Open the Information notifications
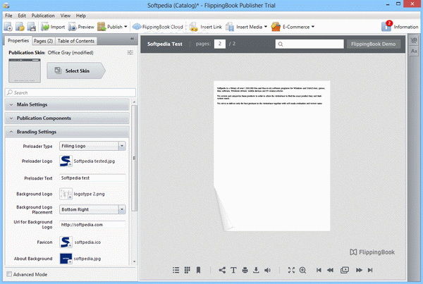 coord(400,27)
